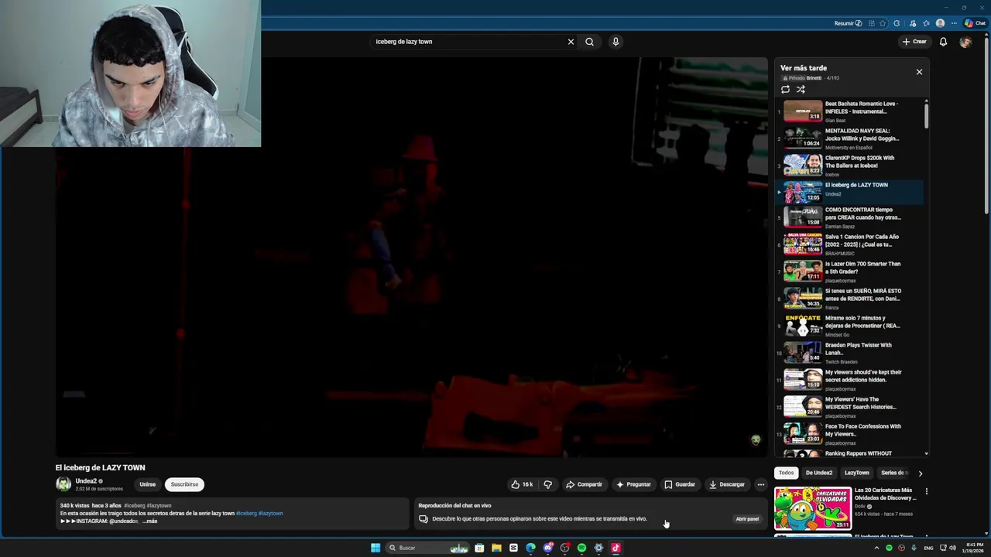The width and height of the screenshot is (991, 557).
Task: Open the Undea2 channel avatar
Action: pos(63,484)
